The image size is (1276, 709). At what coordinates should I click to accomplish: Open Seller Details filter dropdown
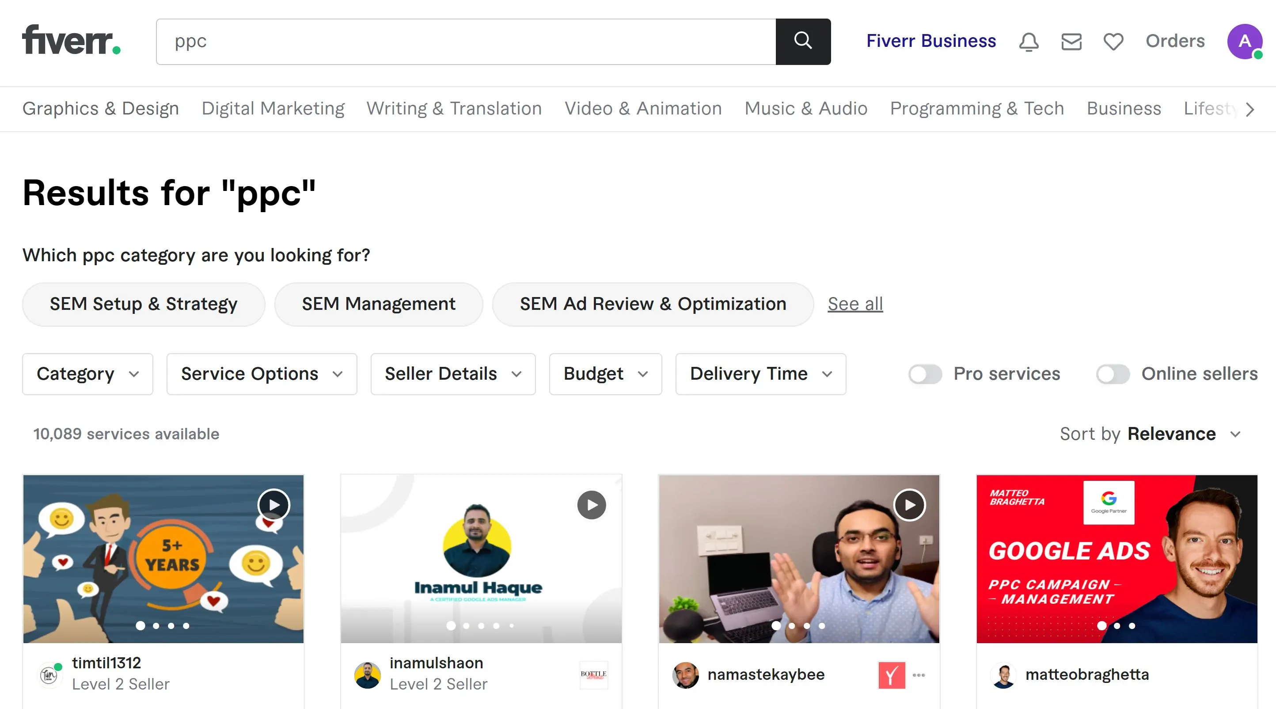point(453,374)
